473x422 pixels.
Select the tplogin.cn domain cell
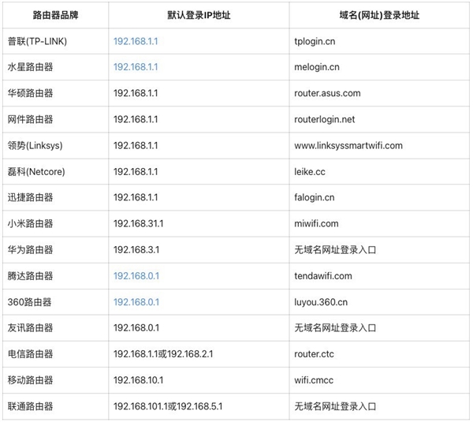pos(316,40)
